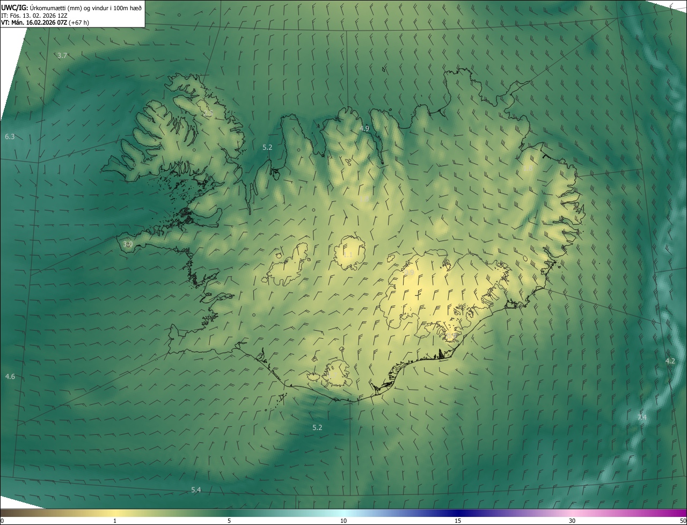This screenshot has height=525, width=687.
Task: Click the 3.7 value label on the map
Action: (62, 56)
